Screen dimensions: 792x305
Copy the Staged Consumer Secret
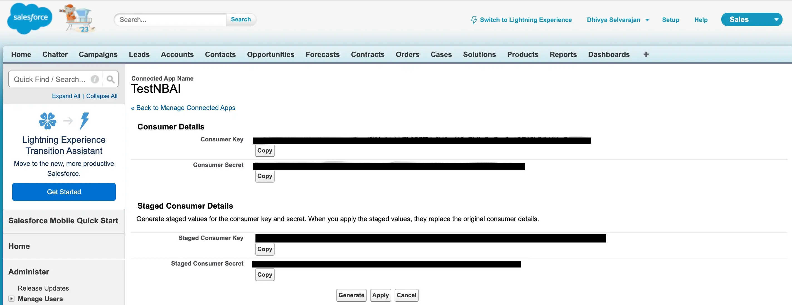(x=265, y=275)
